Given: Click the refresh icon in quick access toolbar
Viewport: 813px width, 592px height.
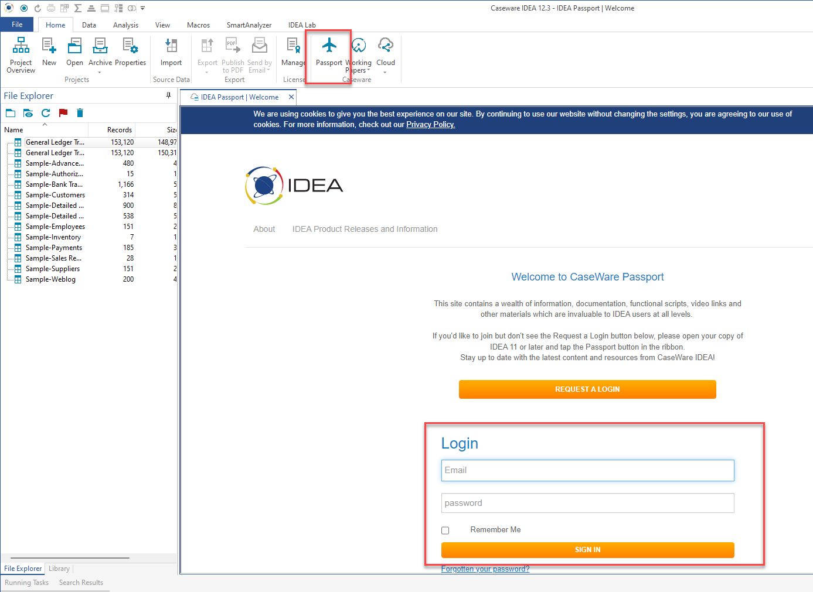Looking at the screenshot, I should 38,8.
